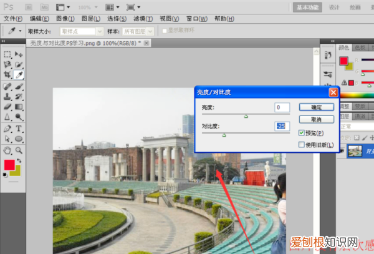
Task: Open the 正常 blend mode dropdown
Action: coord(357,127)
